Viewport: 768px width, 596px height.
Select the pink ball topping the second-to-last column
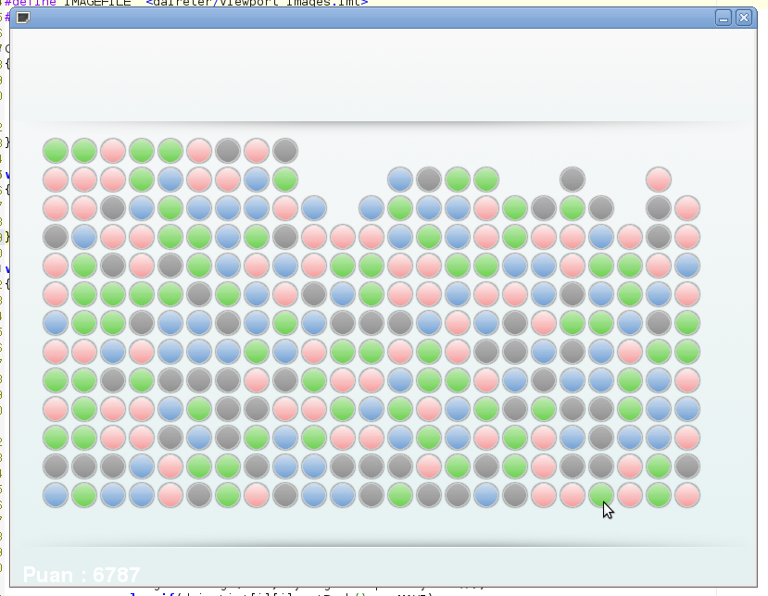[658, 179]
